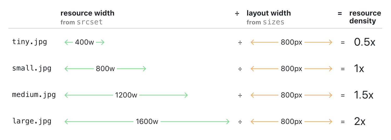Click the small.jpg filename label
The image size is (391, 140).
coord(32,68)
